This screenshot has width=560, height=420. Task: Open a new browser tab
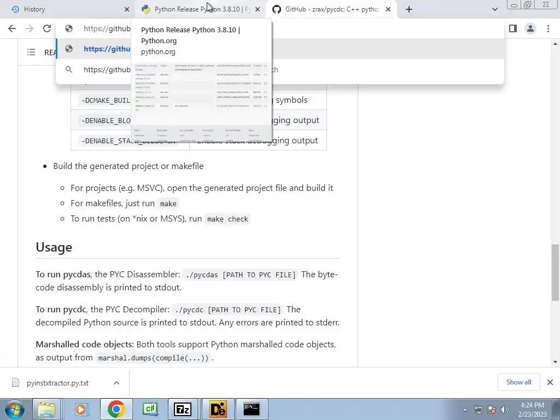(409, 9)
